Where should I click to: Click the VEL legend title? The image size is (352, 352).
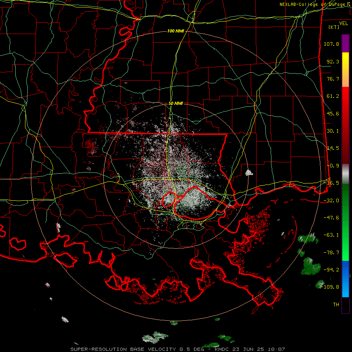(343, 23)
